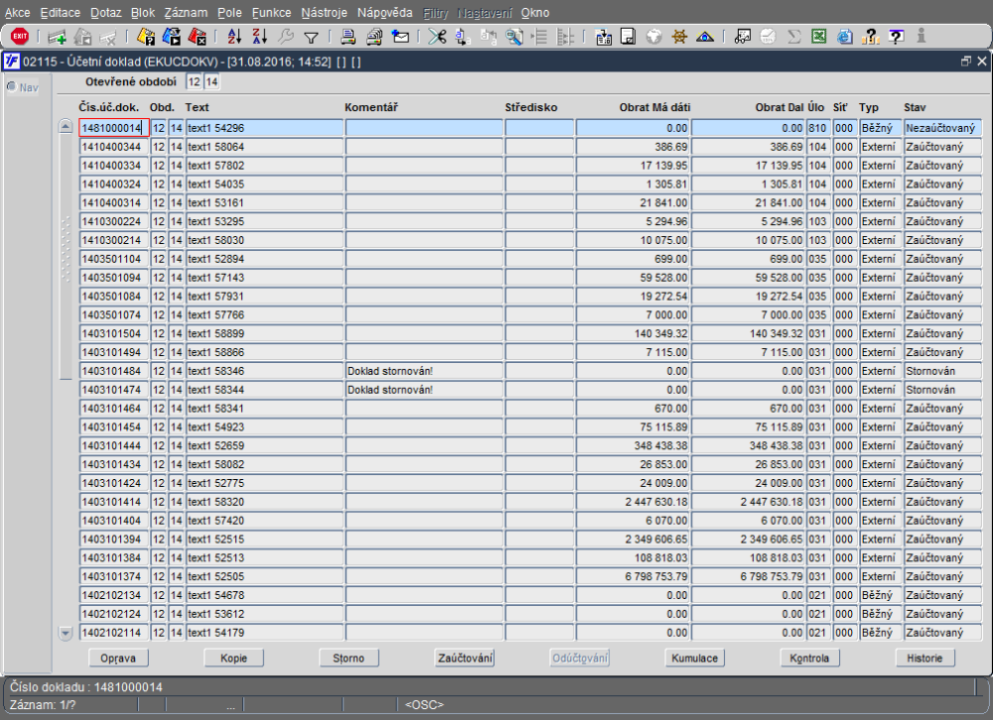Image resolution: width=993 pixels, height=720 pixels.
Task: Click the Komentář field of row 1410300224
Action: click(x=424, y=221)
